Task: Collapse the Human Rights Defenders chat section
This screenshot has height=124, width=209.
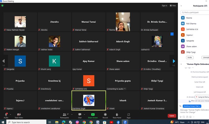Action: 181,64
